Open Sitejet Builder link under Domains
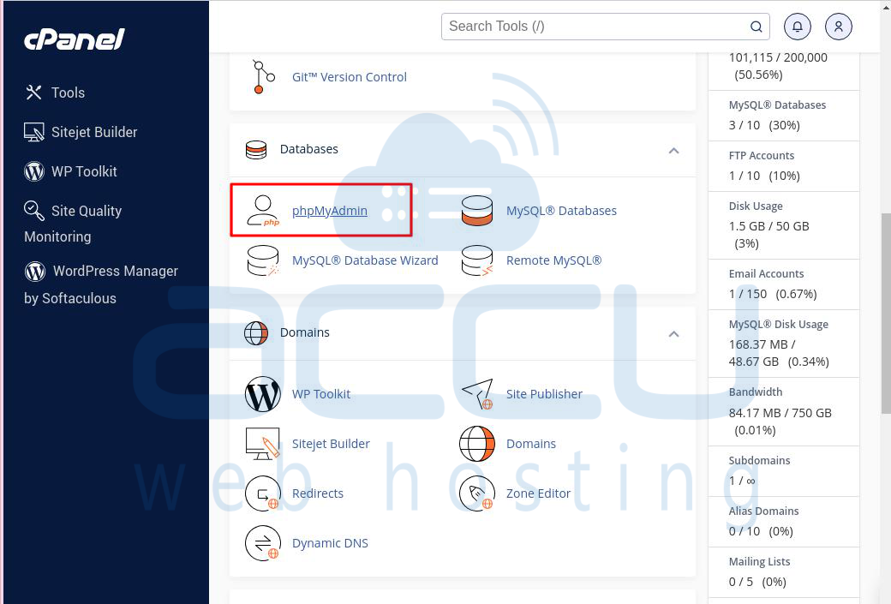This screenshot has width=891, height=604. pyautogui.click(x=331, y=444)
